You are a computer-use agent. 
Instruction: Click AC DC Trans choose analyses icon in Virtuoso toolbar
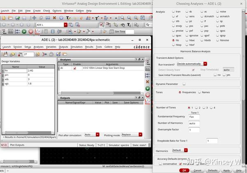(x=4, y=32)
